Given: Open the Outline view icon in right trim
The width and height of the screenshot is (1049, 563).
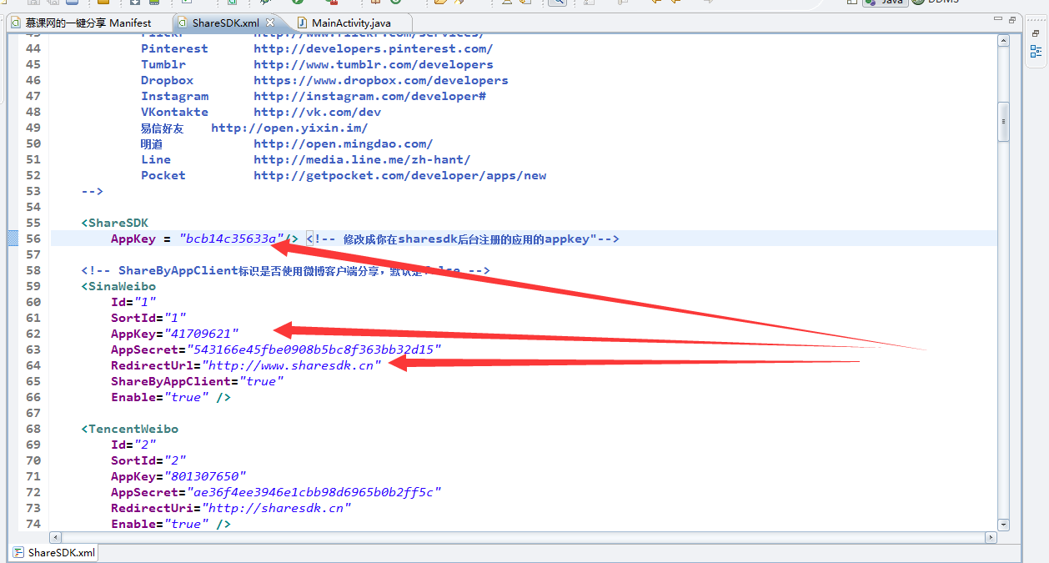Looking at the screenshot, I should click(1036, 52).
